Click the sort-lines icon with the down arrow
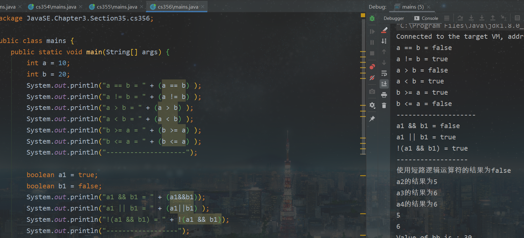 (x=384, y=41)
